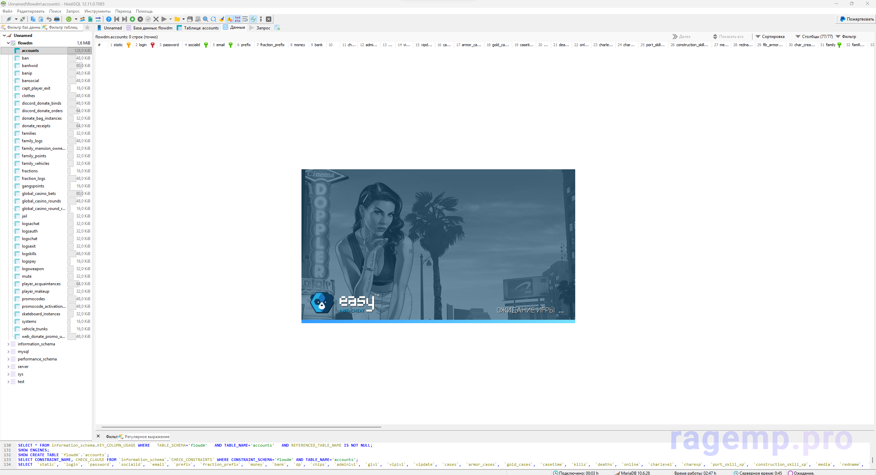Image resolution: width=876 pixels, height=475 pixels.
Task: Click the Столбцы (77/77) button
Action: pos(814,37)
